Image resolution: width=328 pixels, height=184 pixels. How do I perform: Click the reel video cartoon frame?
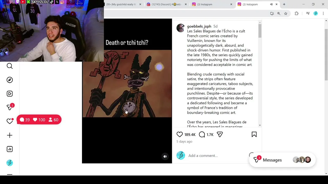pyautogui.click(x=127, y=84)
